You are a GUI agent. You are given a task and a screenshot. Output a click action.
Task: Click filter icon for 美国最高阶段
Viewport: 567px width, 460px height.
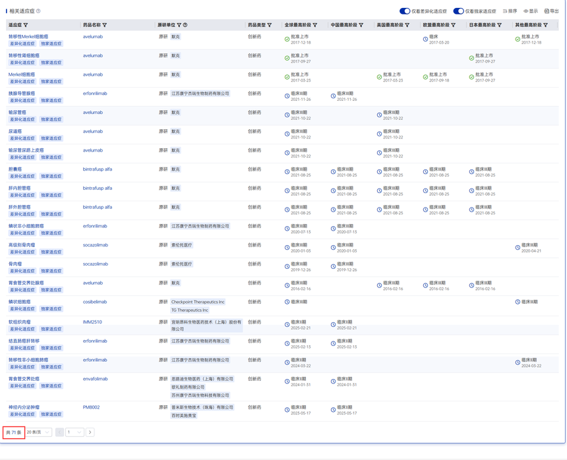click(407, 25)
